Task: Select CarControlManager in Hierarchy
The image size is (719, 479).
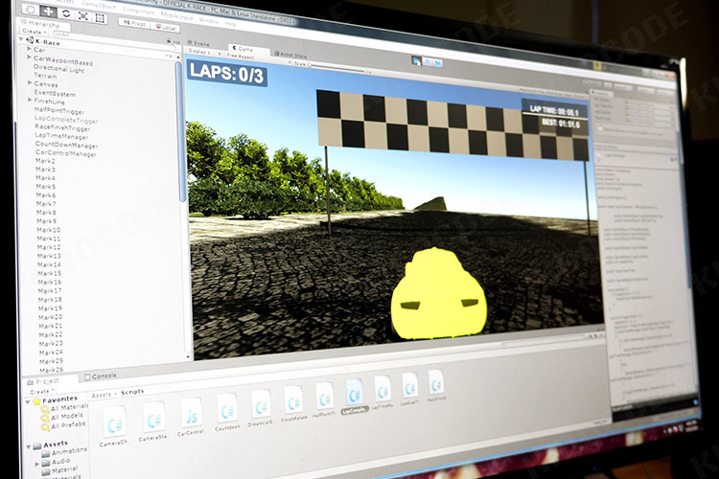Action: [66, 153]
